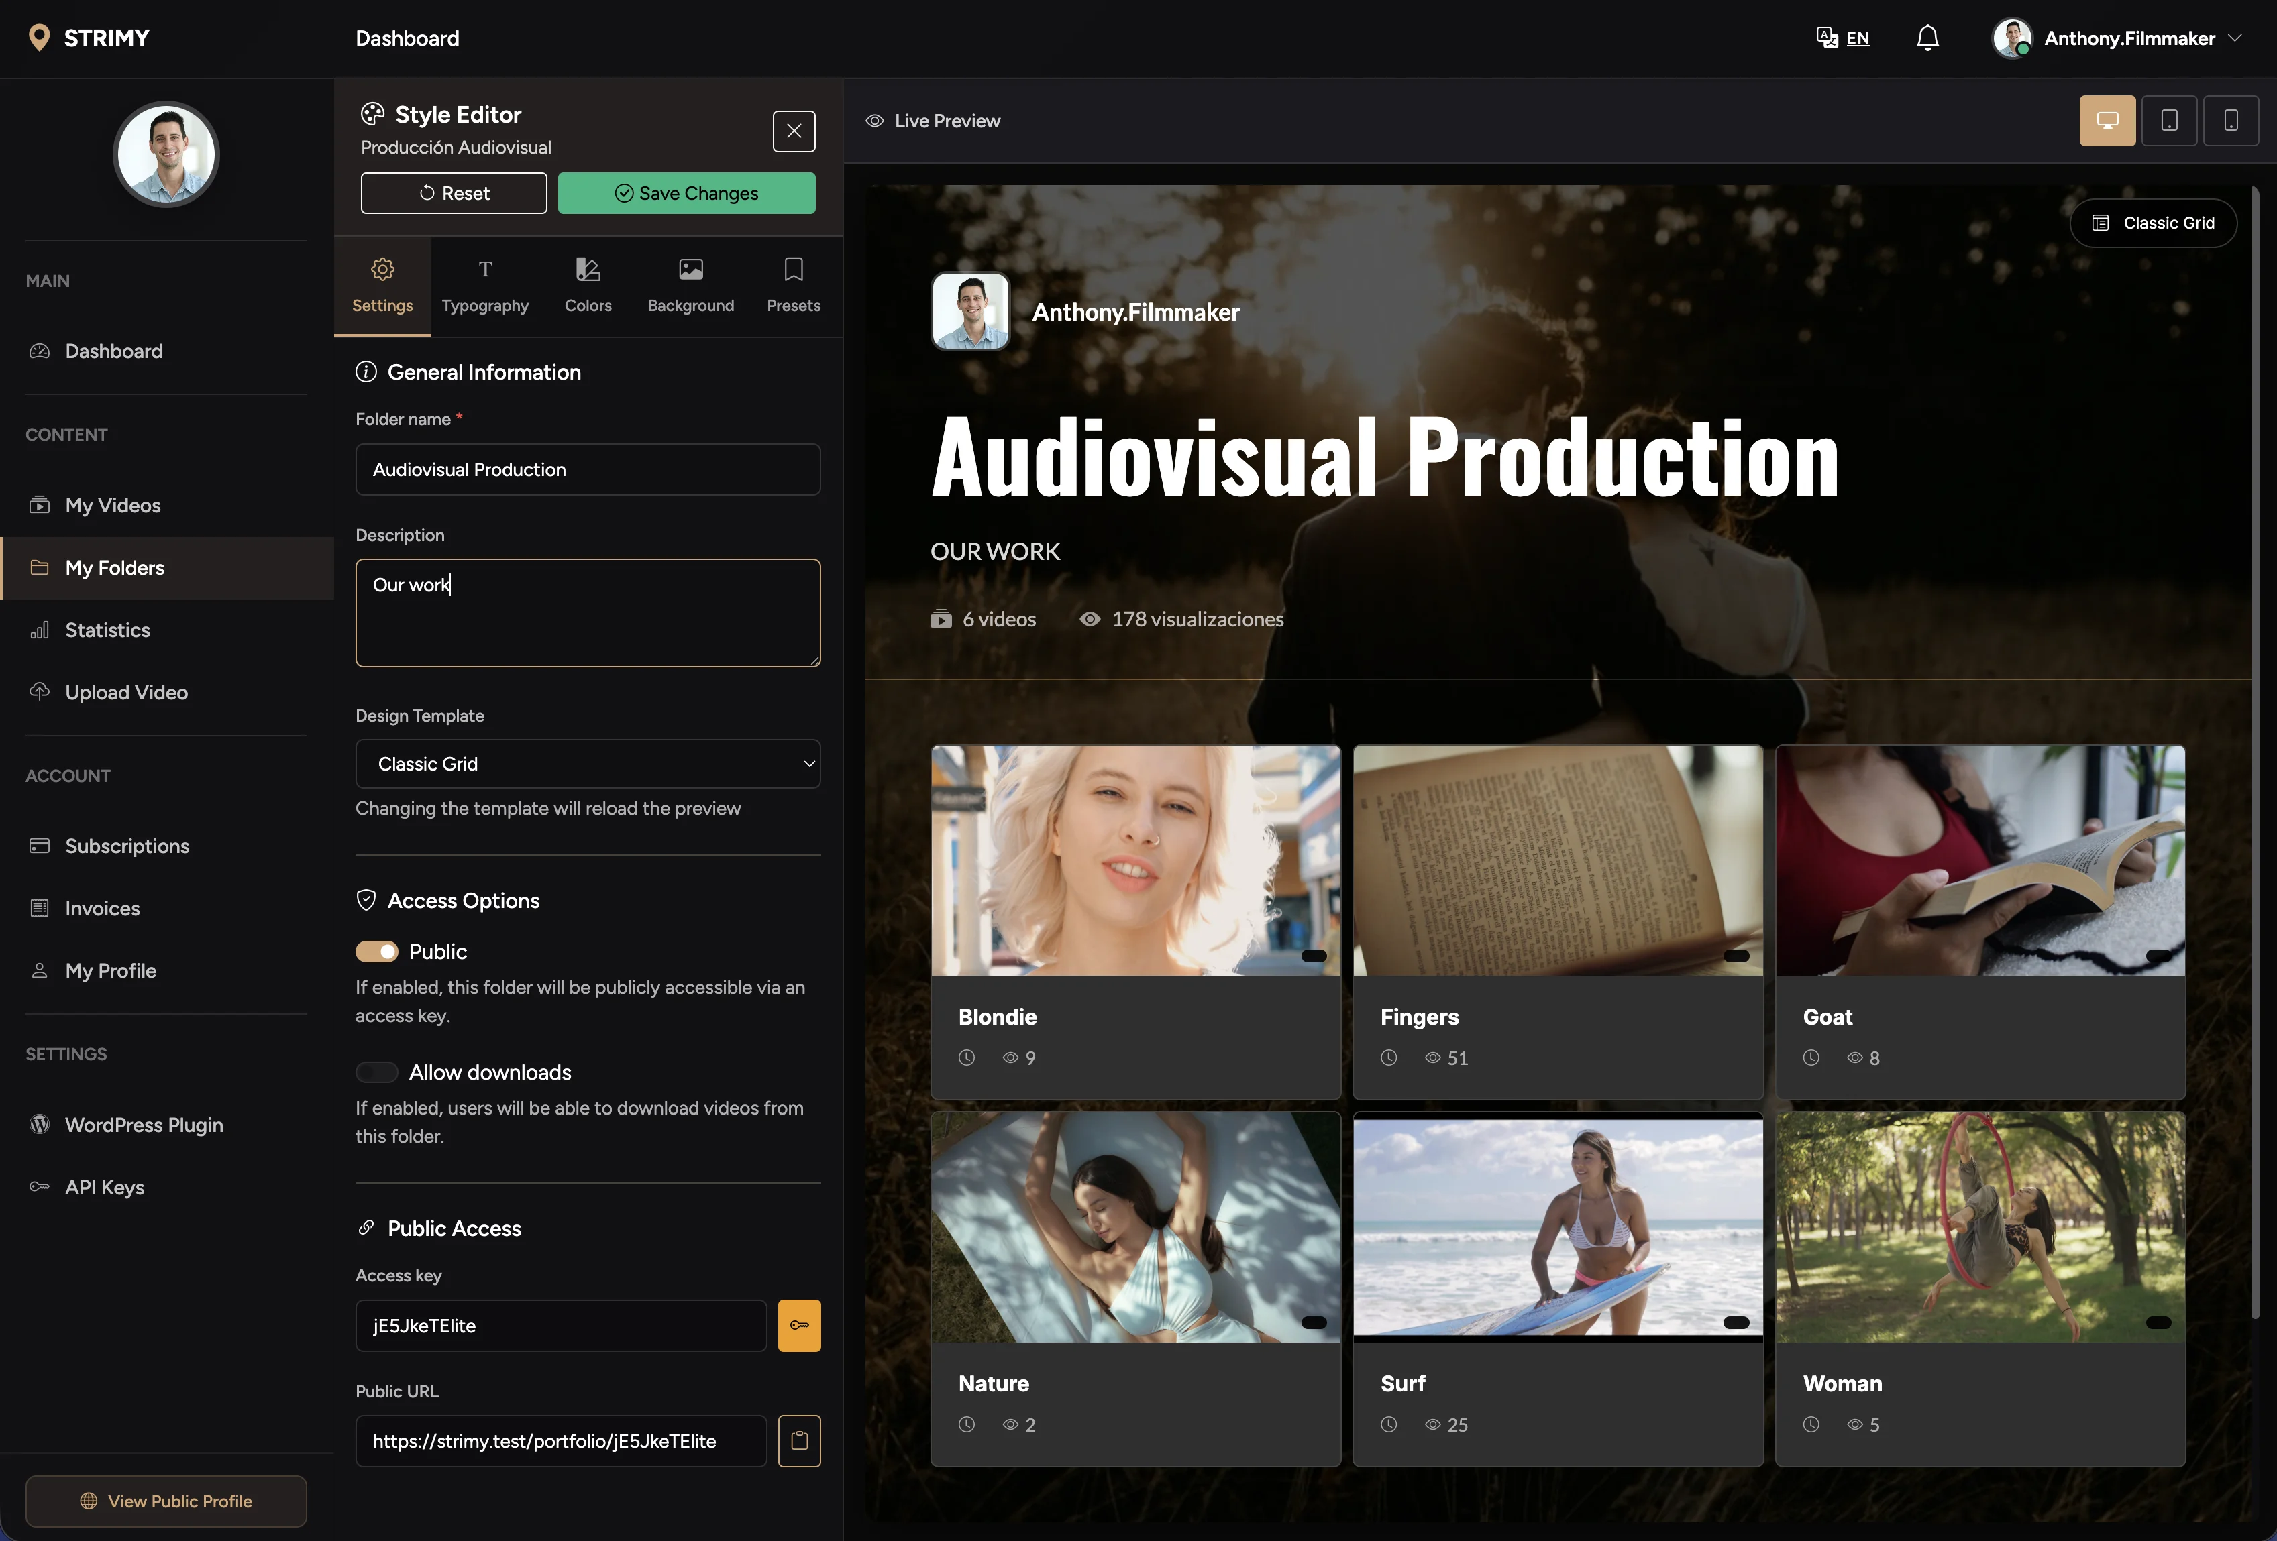Select the Colors tab in Style Editor

coord(588,284)
